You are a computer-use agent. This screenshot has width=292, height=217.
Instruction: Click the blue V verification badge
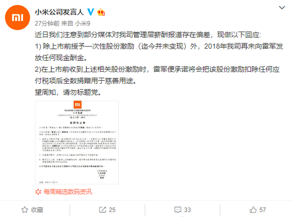click(91, 12)
